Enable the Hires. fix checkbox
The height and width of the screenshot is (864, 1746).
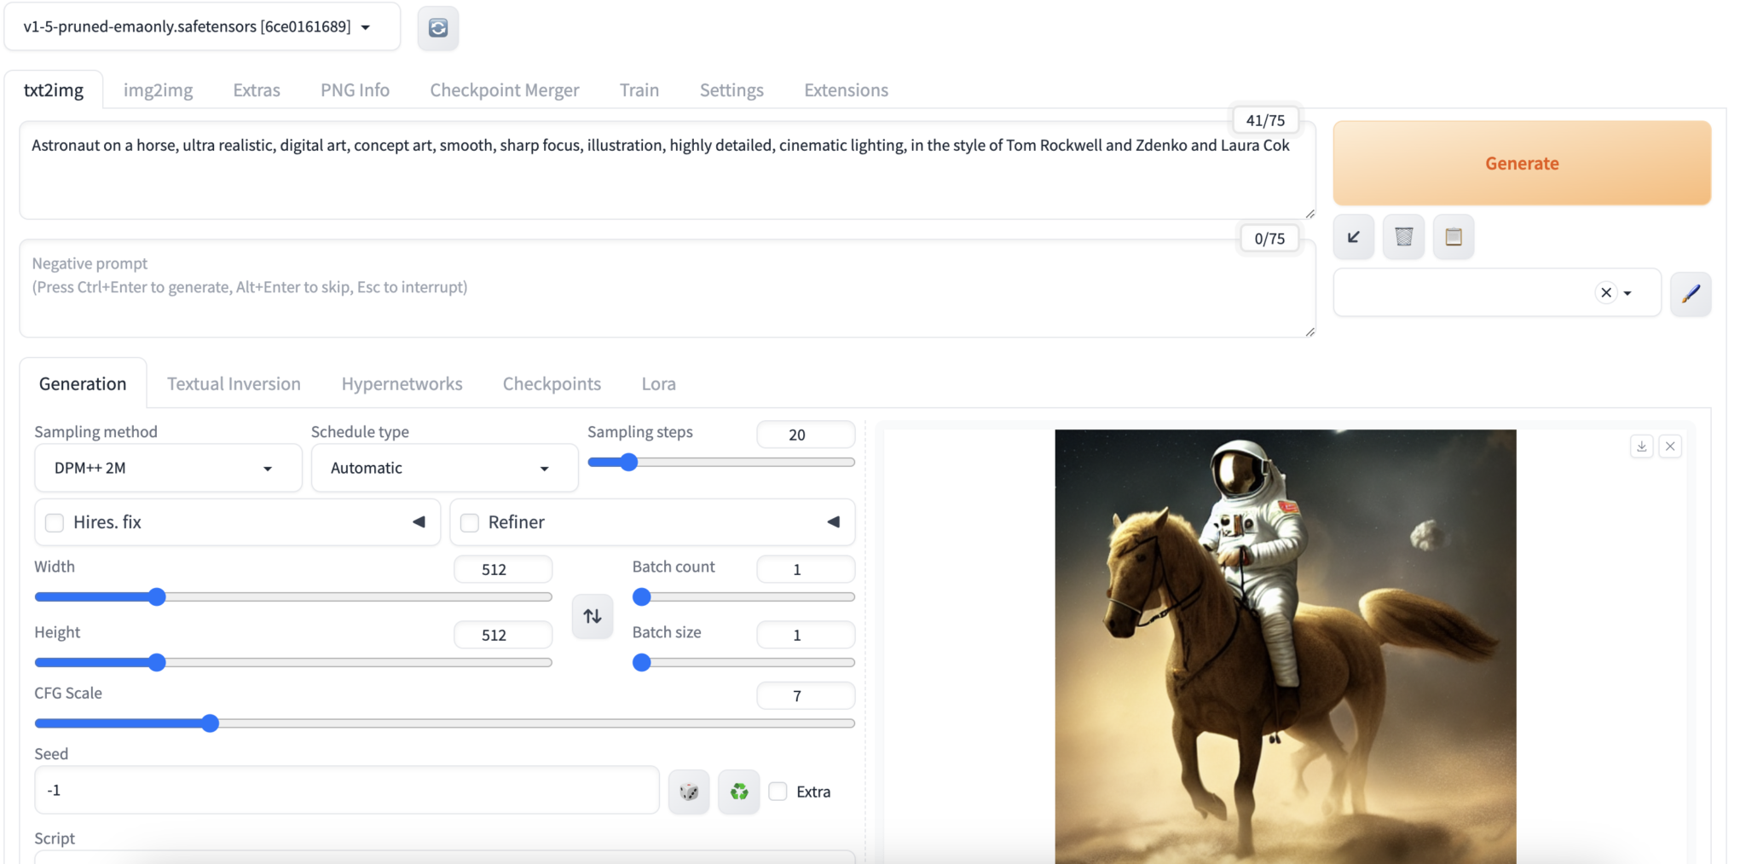(55, 522)
